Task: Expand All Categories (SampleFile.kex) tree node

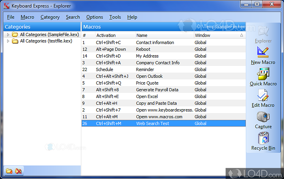Action: [8, 35]
